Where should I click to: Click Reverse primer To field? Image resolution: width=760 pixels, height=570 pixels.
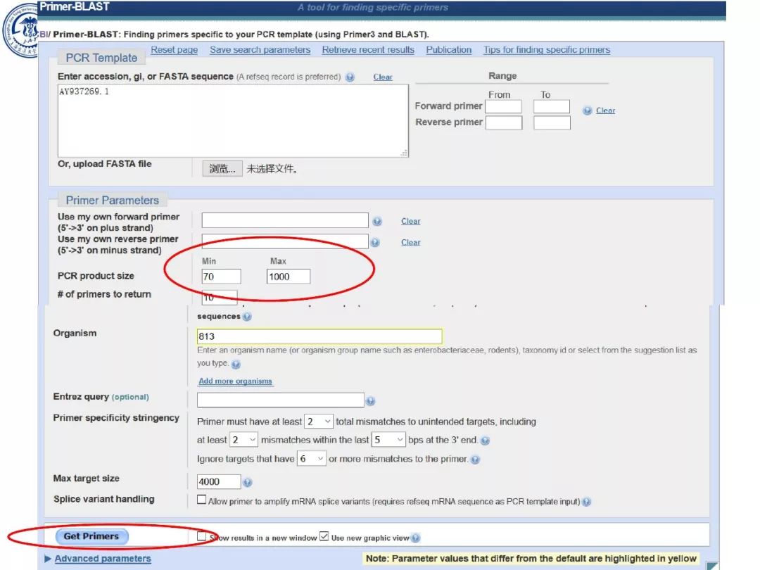[x=552, y=122]
